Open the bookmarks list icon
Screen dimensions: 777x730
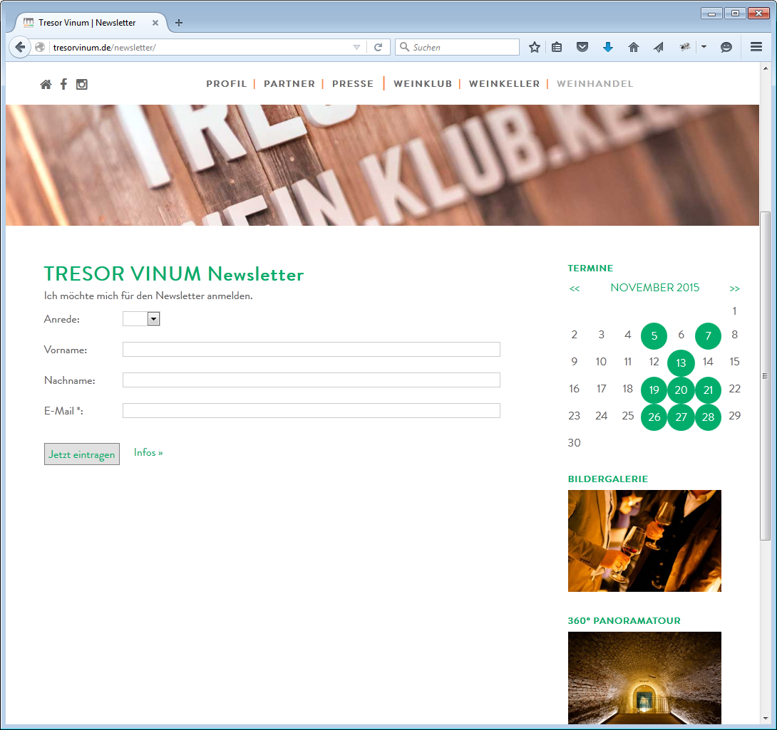[557, 47]
